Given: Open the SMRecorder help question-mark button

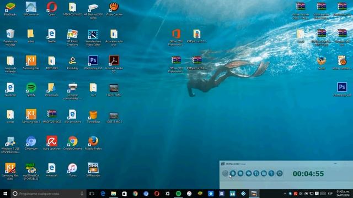Looking at the screenshot, I should tap(271, 173).
